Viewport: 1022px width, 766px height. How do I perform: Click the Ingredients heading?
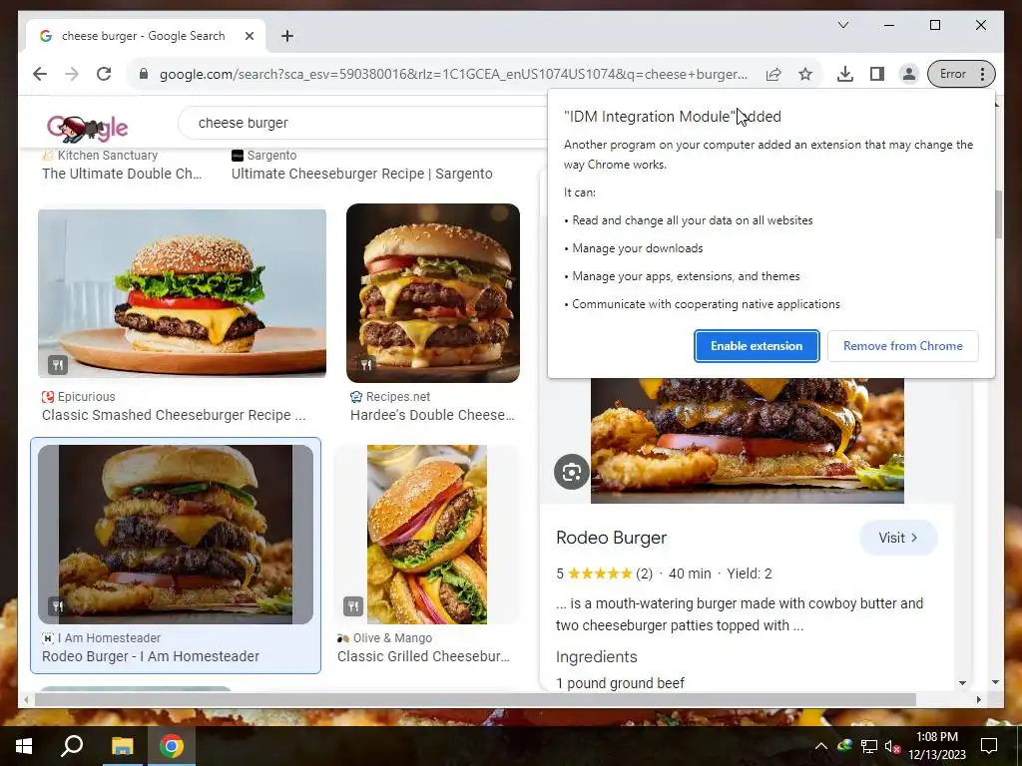(597, 656)
